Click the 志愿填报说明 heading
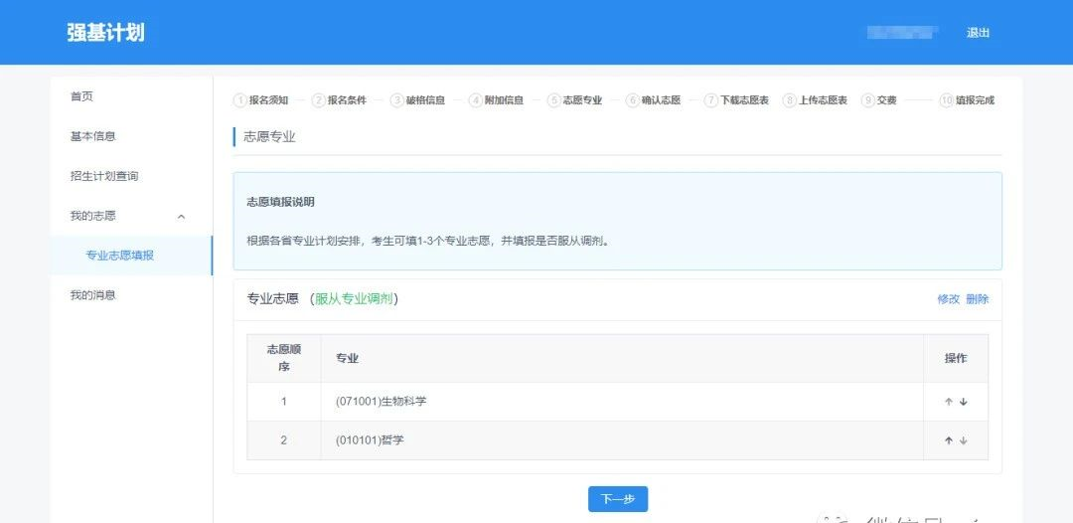The image size is (1073, 523). (x=280, y=203)
